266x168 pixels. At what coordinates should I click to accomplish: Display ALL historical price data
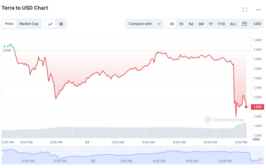point(233,24)
